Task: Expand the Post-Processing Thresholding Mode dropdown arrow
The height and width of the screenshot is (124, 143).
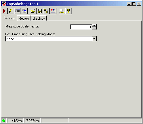Action: 94,39
